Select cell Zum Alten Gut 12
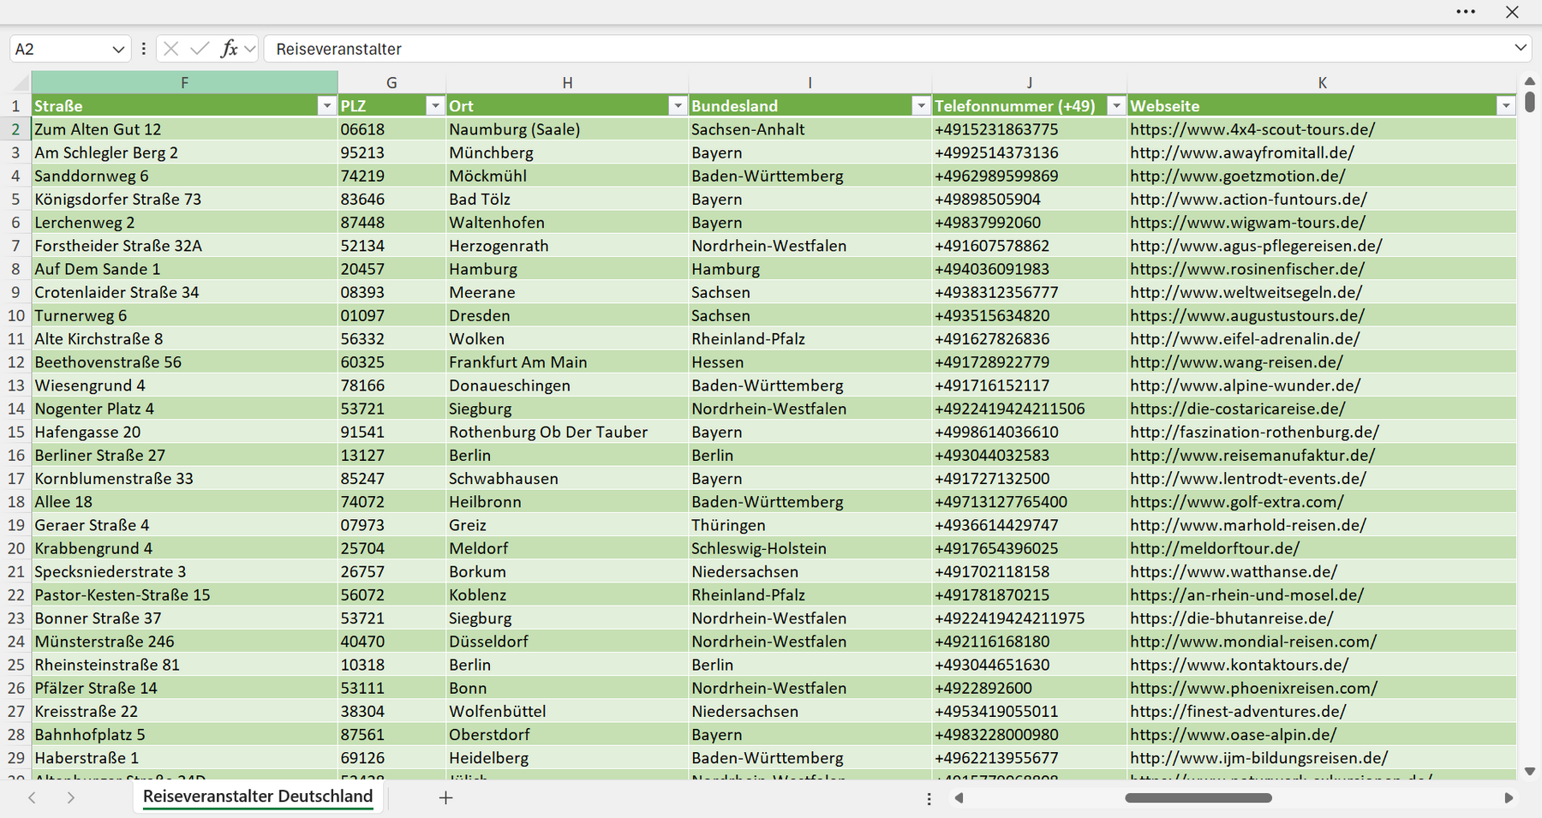The width and height of the screenshot is (1542, 818). click(184, 129)
